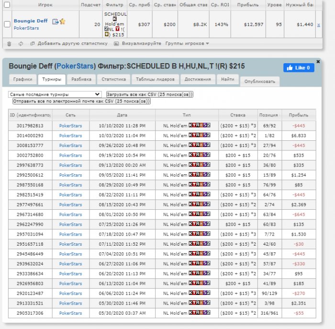Select tournament ID 3014000293

click(x=30, y=136)
